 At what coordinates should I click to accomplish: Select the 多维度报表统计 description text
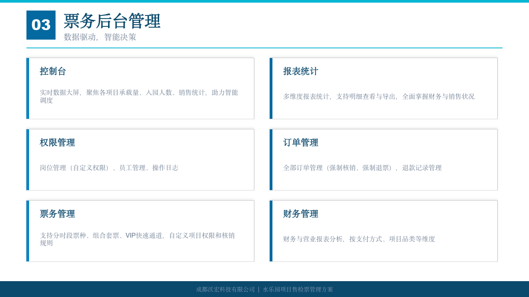point(379,96)
